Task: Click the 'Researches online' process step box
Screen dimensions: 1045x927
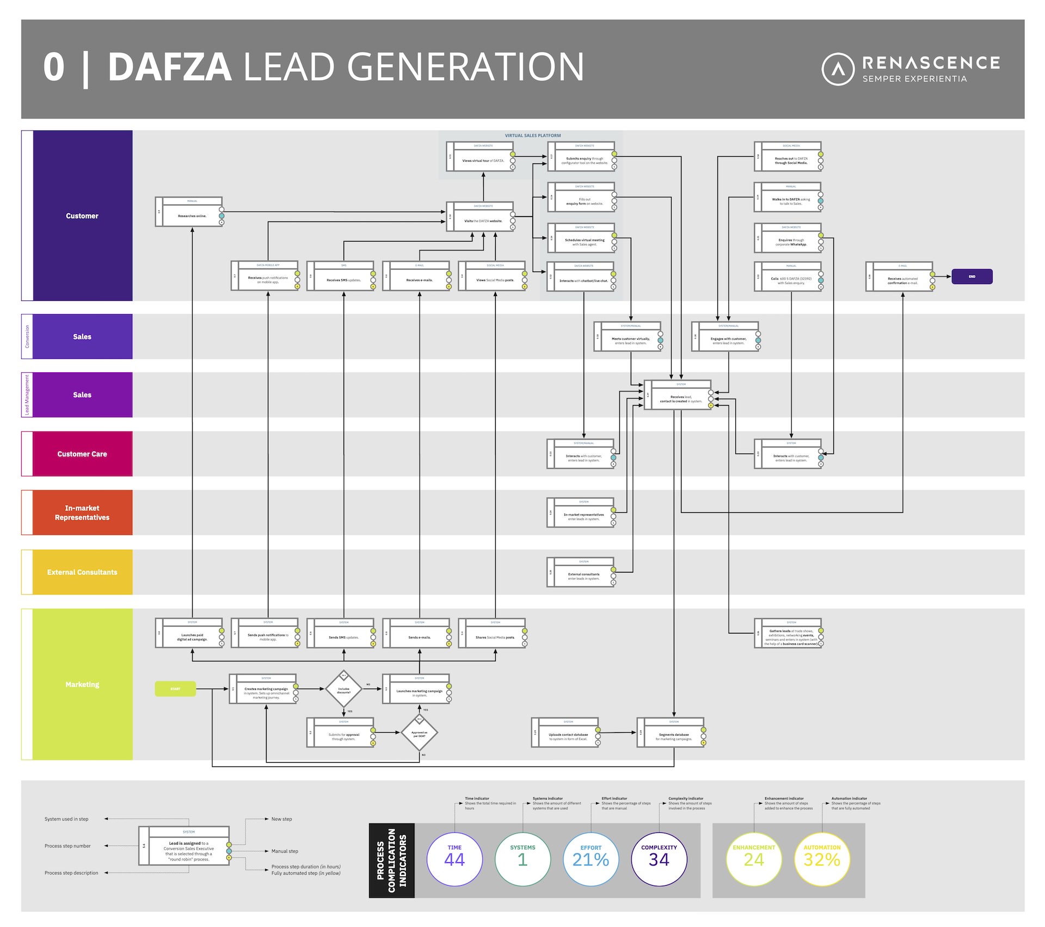Action: pos(189,212)
